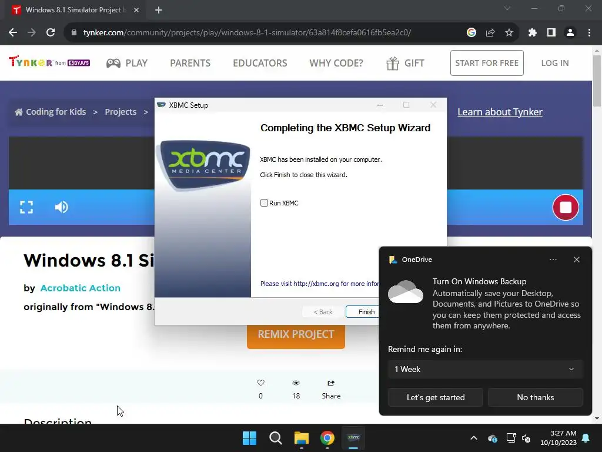Screen dimensions: 602x452
Task: Open the Chrome three-dot menu
Action: pyautogui.click(x=589, y=33)
